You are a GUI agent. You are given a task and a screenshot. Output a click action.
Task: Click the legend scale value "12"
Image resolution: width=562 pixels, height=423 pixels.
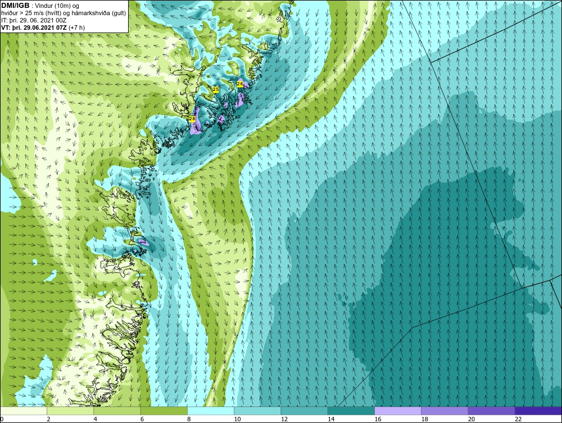coord(284,419)
